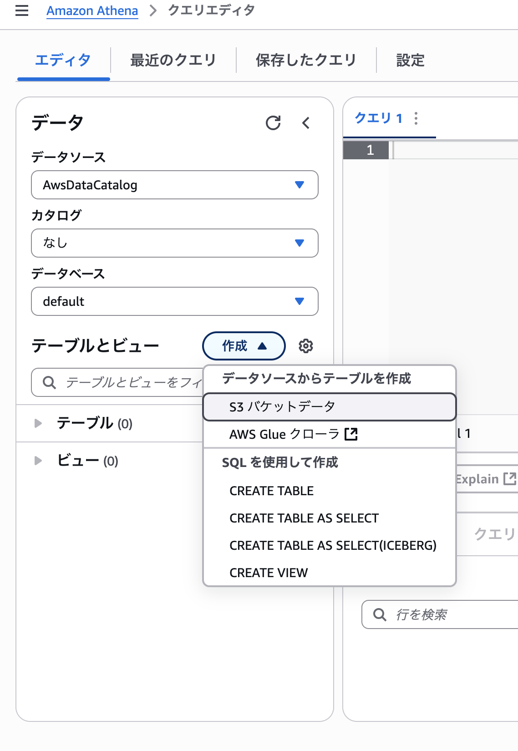The width and height of the screenshot is (518, 751).
Task: Collapse the data panel with the chevron
Action: click(x=306, y=123)
